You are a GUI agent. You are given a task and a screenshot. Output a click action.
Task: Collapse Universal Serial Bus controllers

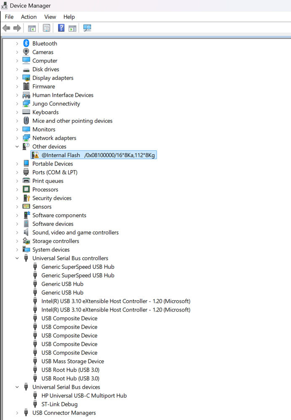(17, 258)
